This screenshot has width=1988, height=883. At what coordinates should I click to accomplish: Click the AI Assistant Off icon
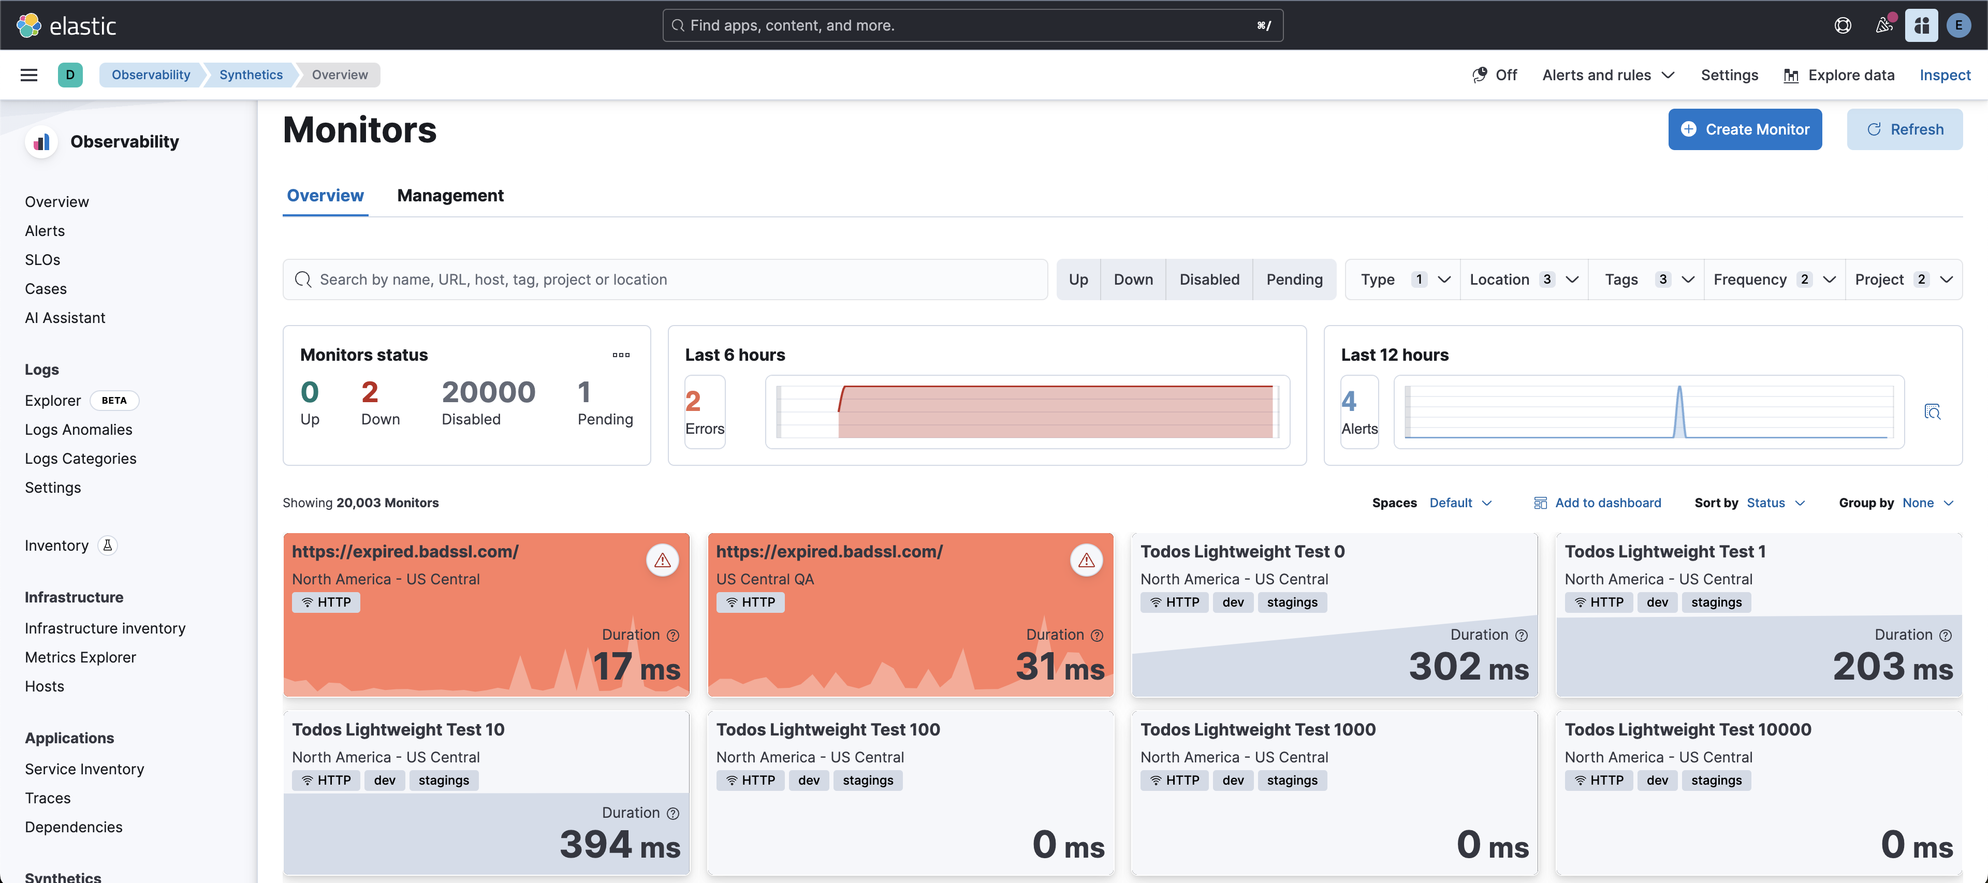[x=1480, y=75]
